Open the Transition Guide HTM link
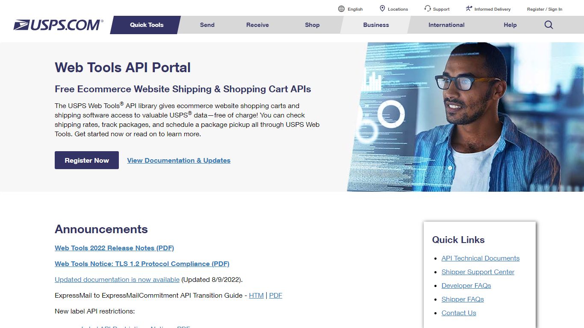The width and height of the screenshot is (584, 328). pos(256,295)
